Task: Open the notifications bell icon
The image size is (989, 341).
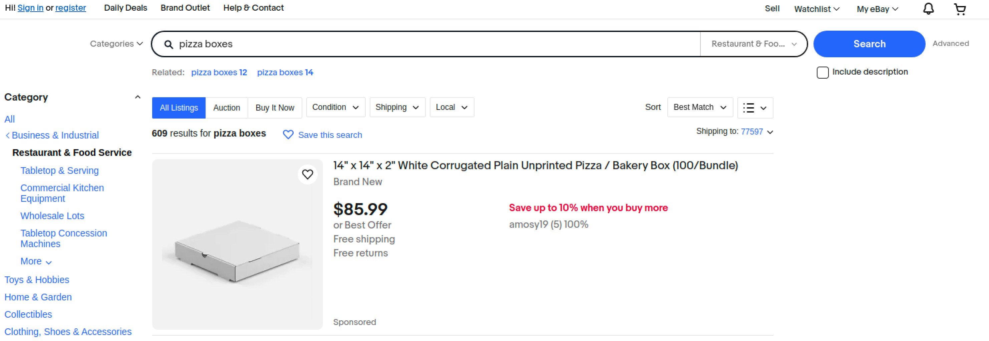Action: coord(928,9)
